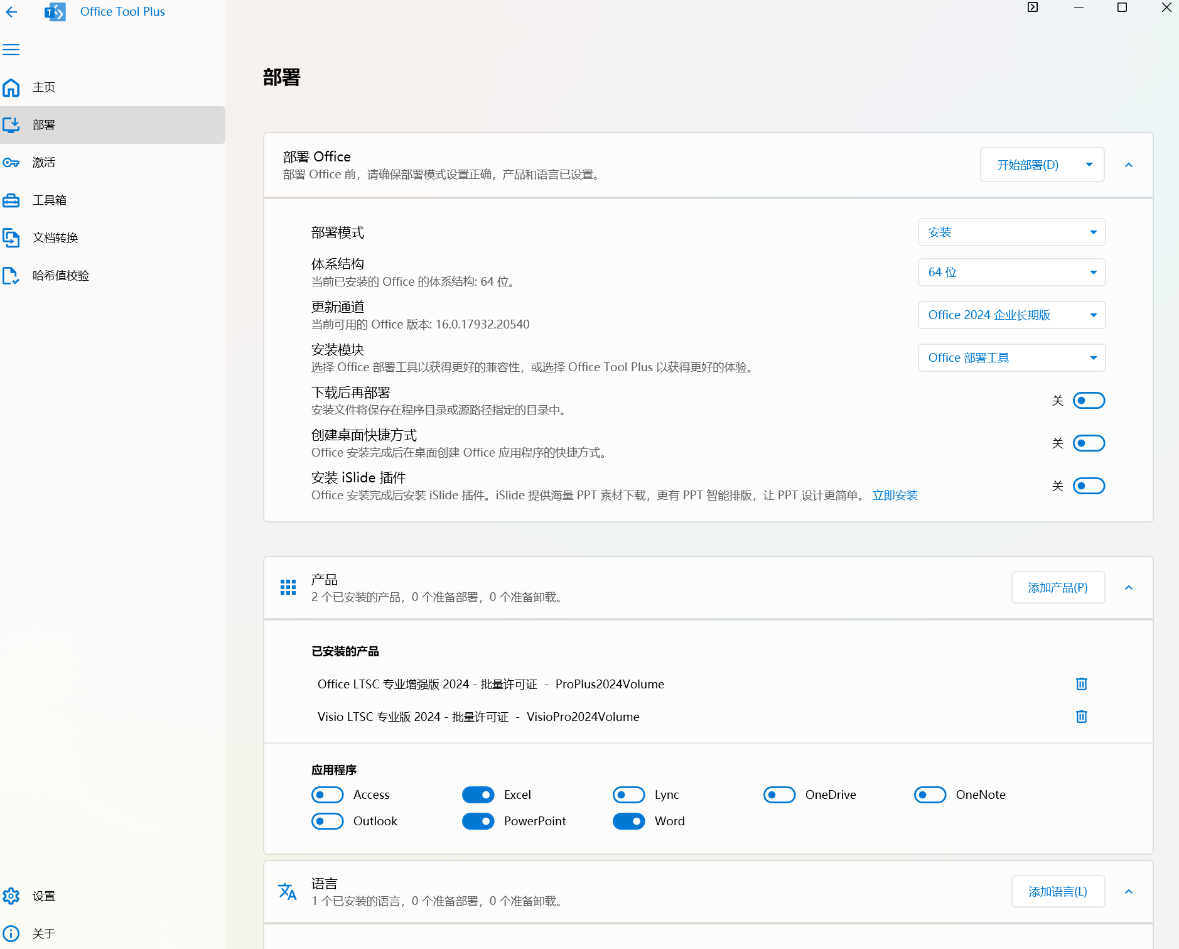Click the Office Tool Plus logo icon
Image resolution: width=1179 pixels, height=949 pixels.
click(x=55, y=11)
